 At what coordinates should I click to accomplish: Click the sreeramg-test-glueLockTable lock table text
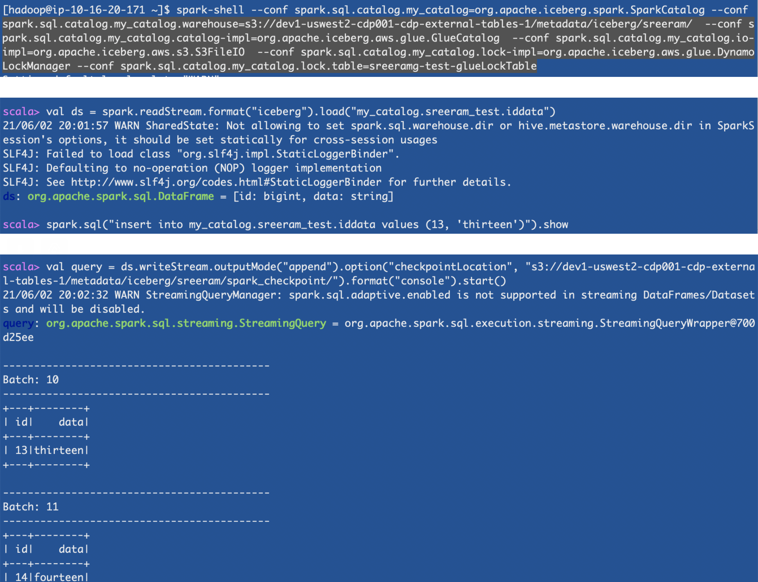click(453, 66)
